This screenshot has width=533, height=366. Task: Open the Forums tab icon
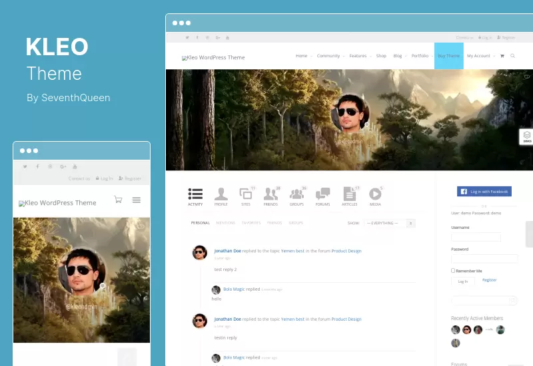point(322,194)
